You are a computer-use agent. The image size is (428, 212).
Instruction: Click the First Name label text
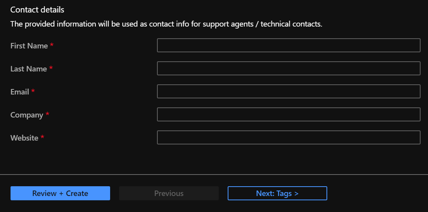tap(29, 46)
